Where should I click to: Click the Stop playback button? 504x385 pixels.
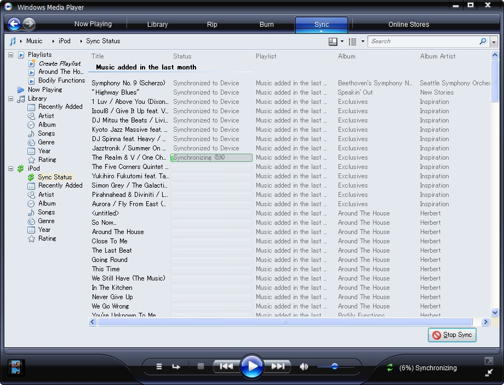point(201,366)
